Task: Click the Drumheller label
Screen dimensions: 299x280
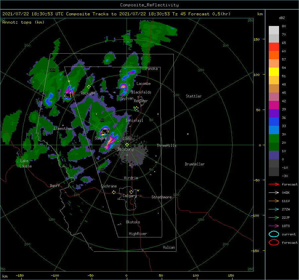Action: coord(195,164)
